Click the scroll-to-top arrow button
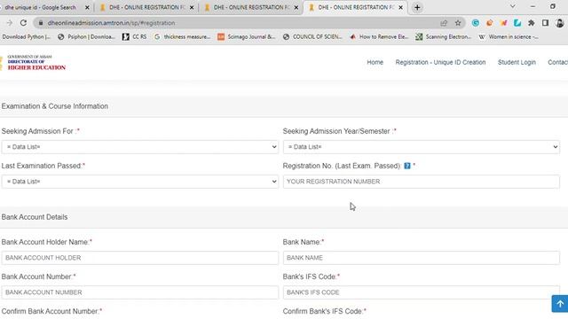Viewport: 568px width, 319px height. pos(560,303)
